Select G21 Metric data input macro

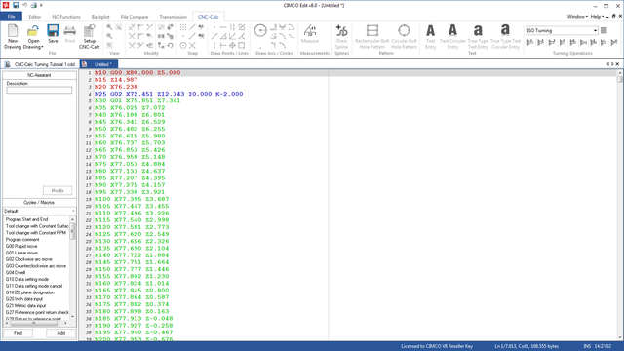tap(25, 305)
